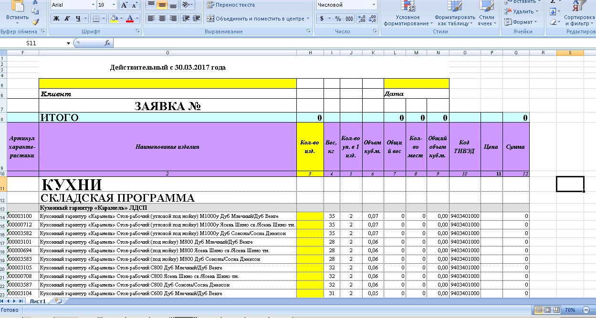
Task: Select the Лист1 sheet tab
Action: click(x=38, y=301)
